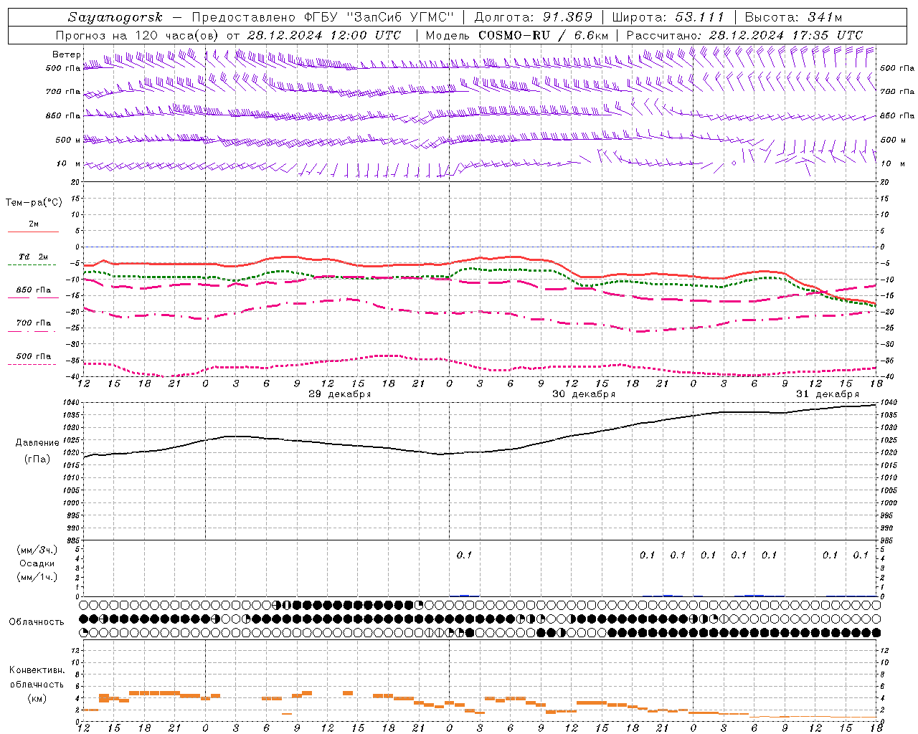This screenshot has width=918, height=734.
Task: Click the "(км)" unit under convective label
Action: (x=37, y=697)
